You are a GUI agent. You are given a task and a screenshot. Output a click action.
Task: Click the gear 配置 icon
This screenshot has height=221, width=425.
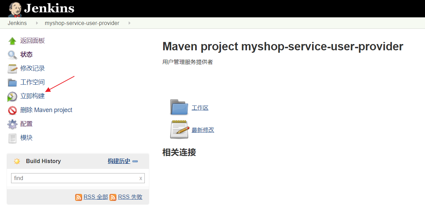point(12,124)
